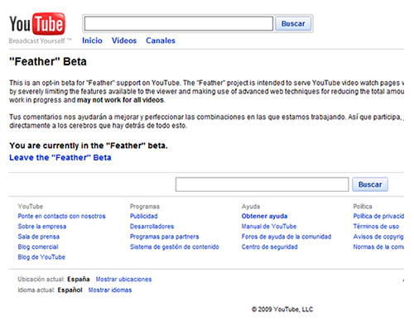
Task: Click the España location text
Action: click(x=79, y=280)
